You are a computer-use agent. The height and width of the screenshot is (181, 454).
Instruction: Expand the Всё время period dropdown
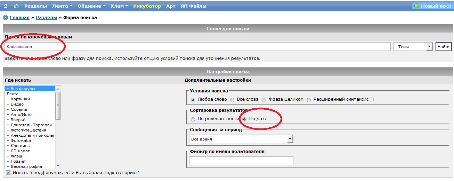pos(241,139)
